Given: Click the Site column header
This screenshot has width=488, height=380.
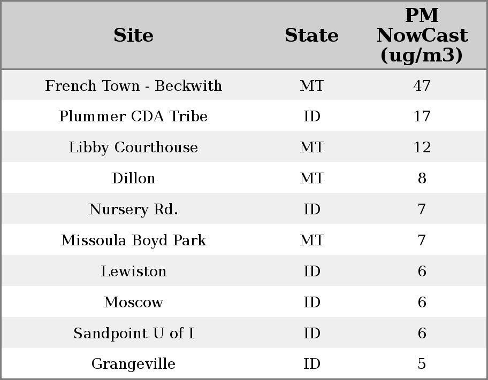Looking at the screenshot, I should click(133, 36).
